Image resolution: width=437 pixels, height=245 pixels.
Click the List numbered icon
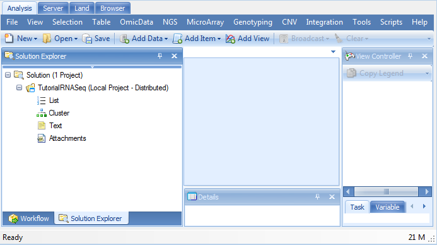(41, 100)
